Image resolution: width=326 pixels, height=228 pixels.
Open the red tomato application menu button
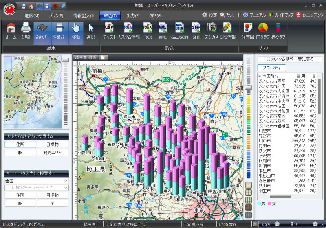click(x=9, y=9)
